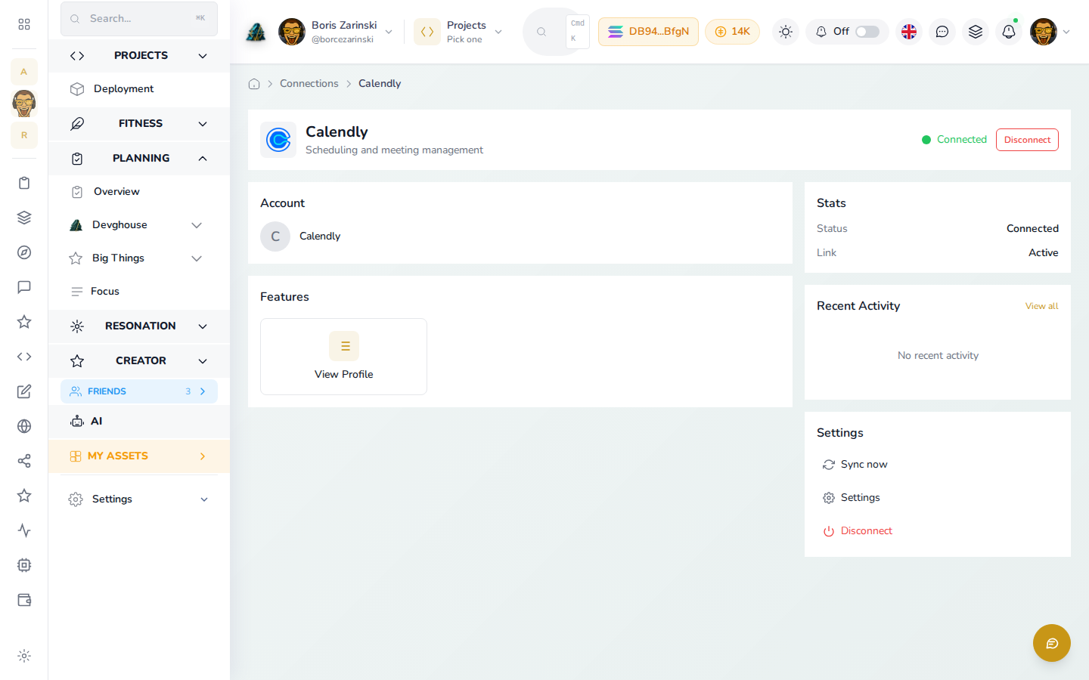Open the grid apps icon in left rail

click(x=24, y=24)
